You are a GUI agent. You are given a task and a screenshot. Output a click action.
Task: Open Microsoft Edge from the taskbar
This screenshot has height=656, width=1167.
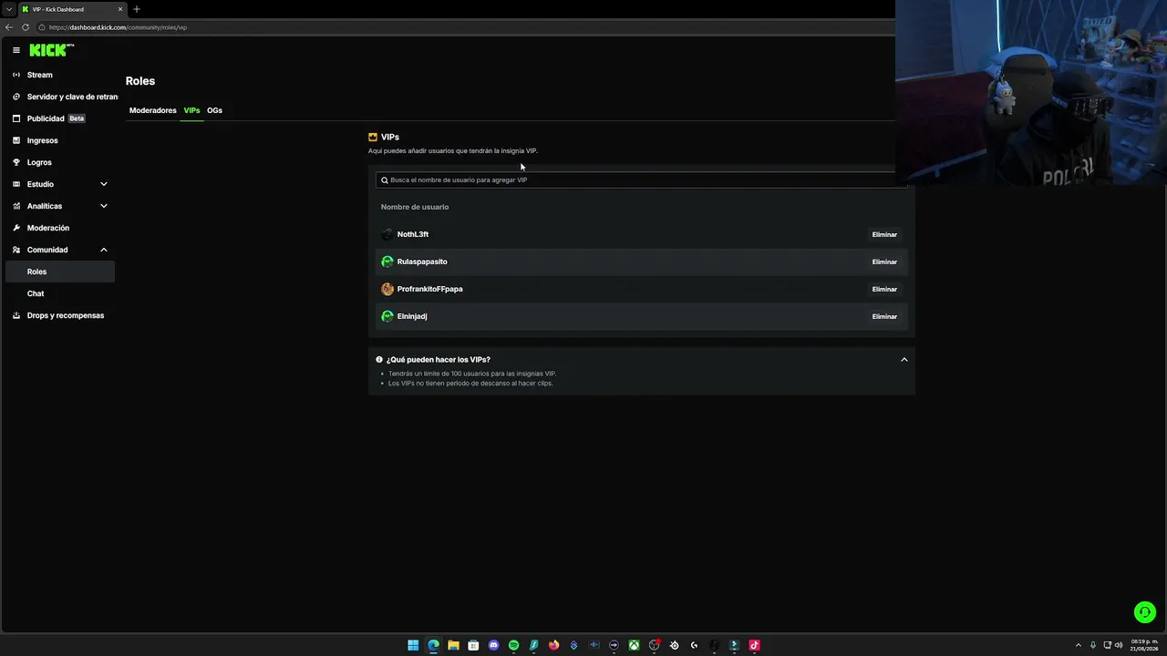pos(433,645)
